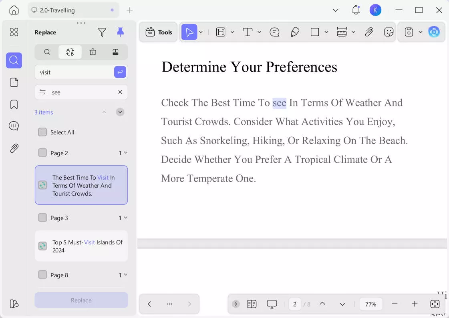The image size is (449, 318).
Task: Tick the Page 2 checkbox
Action: (42, 153)
